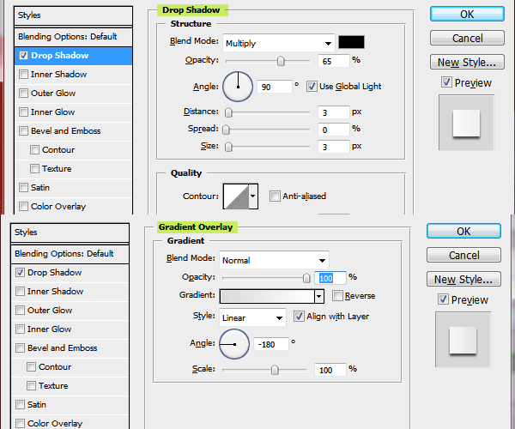Open the Contour picker dropdown arrow
This screenshot has height=429, width=515.
coord(252,196)
